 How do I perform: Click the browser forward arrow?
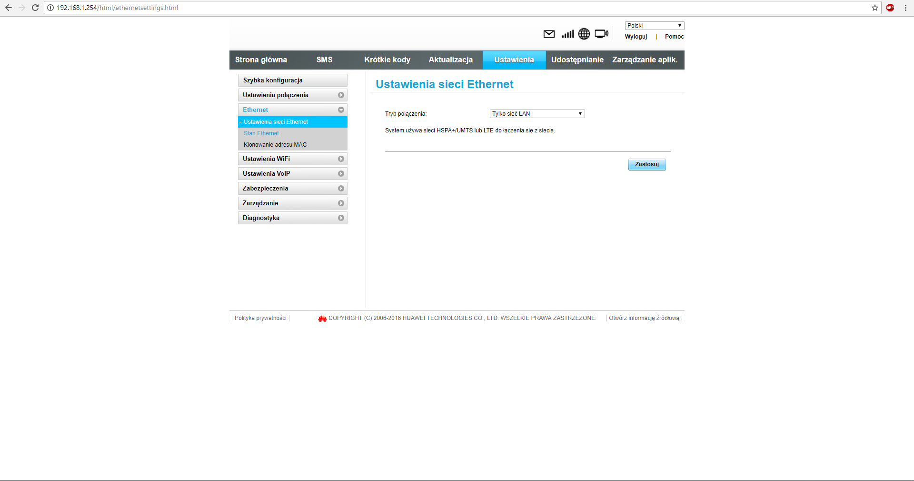point(22,8)
